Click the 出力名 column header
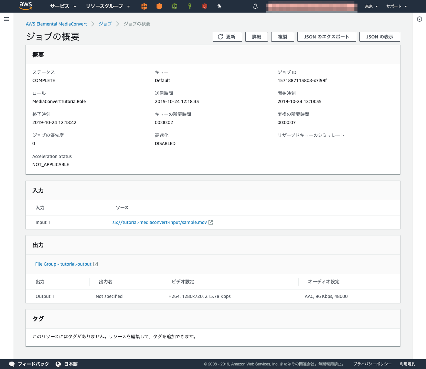The width and height of the screenshot is (426, 369). pyautogui.click(x=106, y=282)
